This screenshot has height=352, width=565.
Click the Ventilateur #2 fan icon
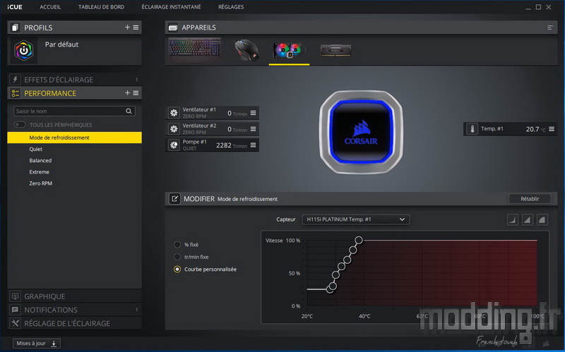[x=174, y=129]
